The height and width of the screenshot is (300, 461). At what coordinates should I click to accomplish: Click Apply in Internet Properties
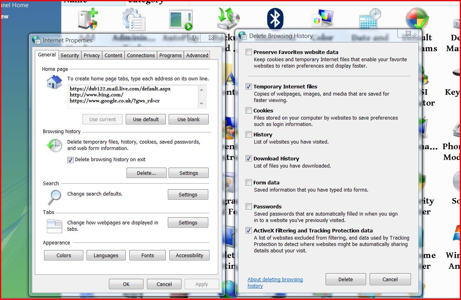tap(202, 284)
